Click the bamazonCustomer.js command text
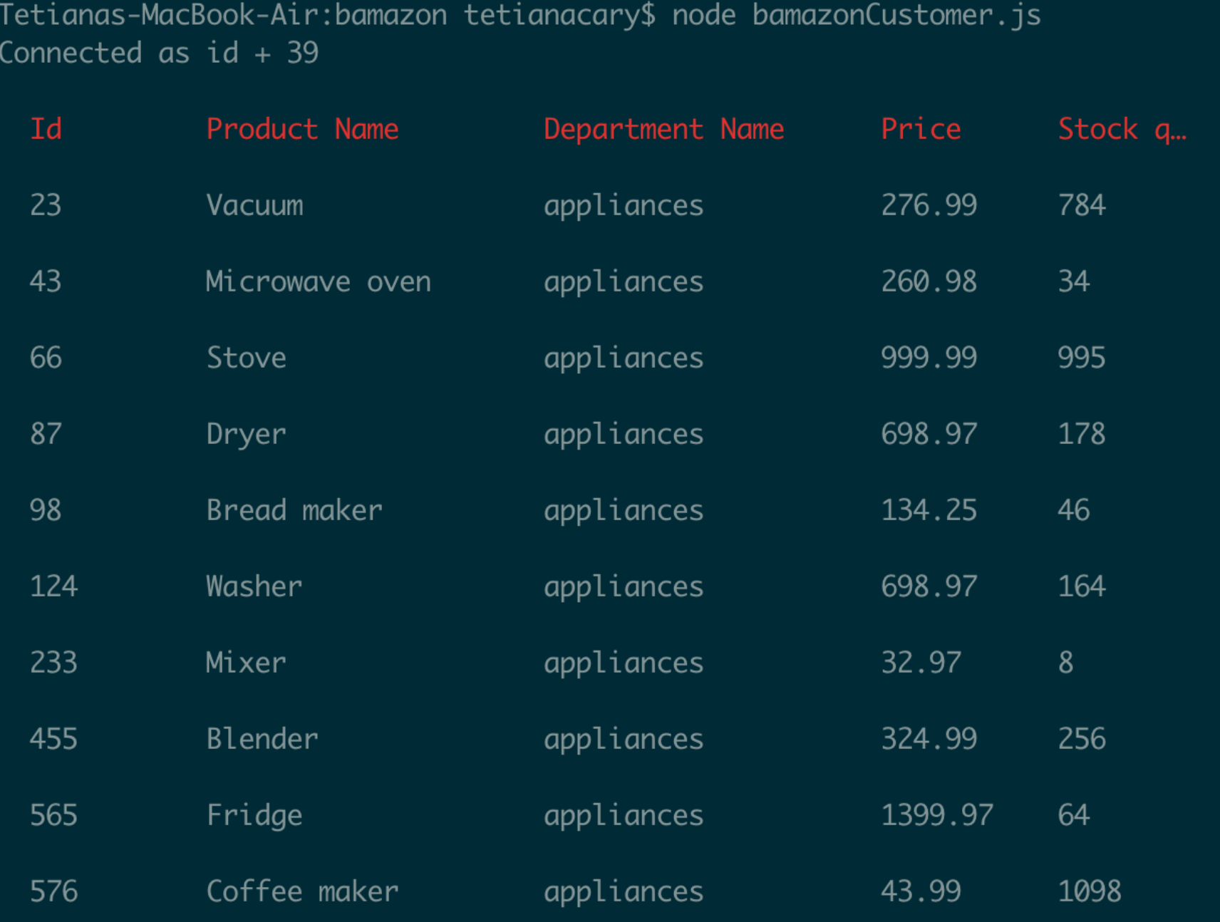Viewport: 1220px width, 922px height. coord(896,16)
